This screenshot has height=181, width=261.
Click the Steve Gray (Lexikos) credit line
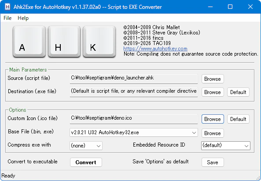point(162,33)
